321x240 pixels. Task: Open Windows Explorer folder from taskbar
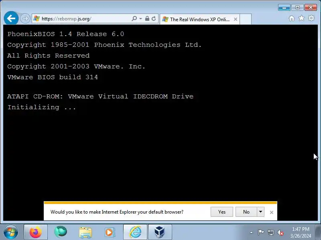(x=85, y=232)
